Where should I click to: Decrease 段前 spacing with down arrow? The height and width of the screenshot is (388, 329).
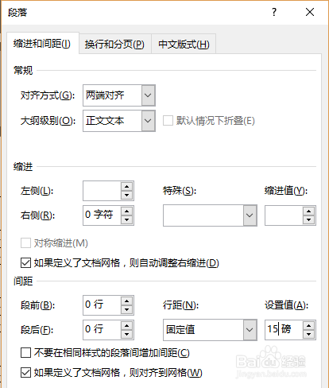point(126,309)
